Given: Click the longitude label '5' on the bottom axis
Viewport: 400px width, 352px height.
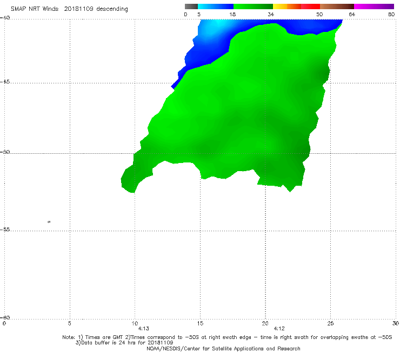Looking at the screenshot, I should pyautogui.click(x=69, y=323).
